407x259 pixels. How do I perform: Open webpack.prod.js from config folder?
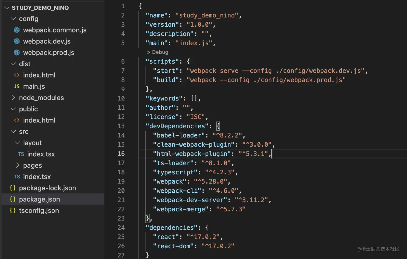49,53
